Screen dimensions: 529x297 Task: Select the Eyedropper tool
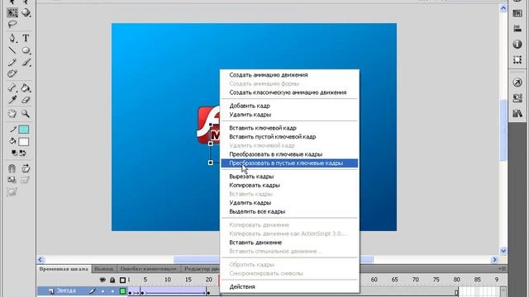[12, 100]
